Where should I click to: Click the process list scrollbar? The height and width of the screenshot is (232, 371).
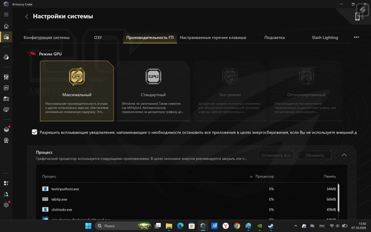point(339,198)
